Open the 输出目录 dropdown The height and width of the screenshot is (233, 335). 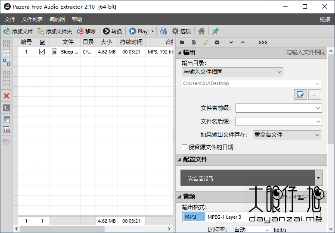tap(233, 72)
